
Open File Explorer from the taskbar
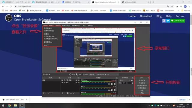pos(16,105)
